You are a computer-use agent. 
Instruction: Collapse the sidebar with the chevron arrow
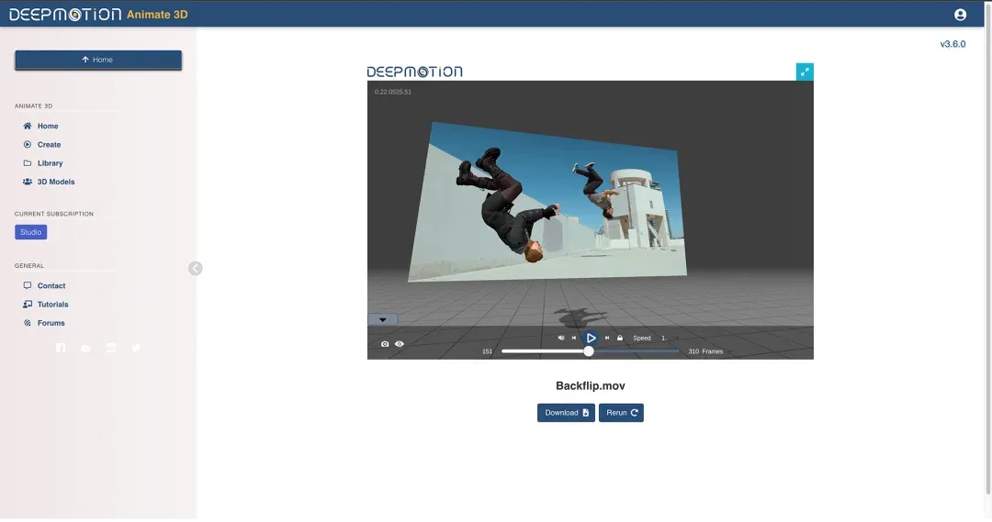click(196, 269)
